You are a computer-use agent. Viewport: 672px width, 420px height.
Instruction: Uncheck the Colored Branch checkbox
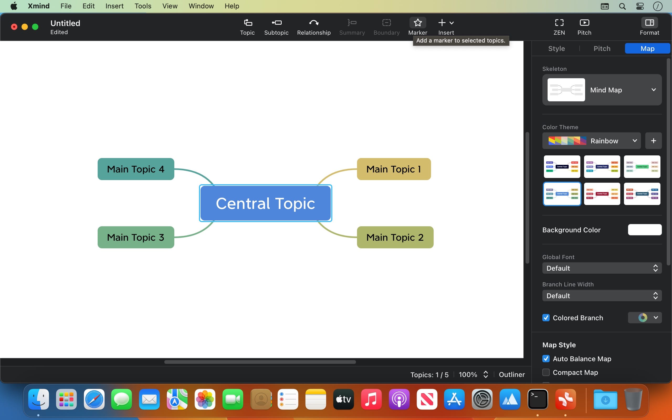point(546,318)
